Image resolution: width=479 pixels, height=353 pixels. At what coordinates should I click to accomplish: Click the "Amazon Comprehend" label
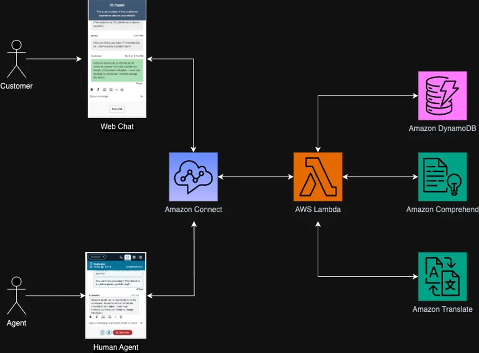(442, 210)
